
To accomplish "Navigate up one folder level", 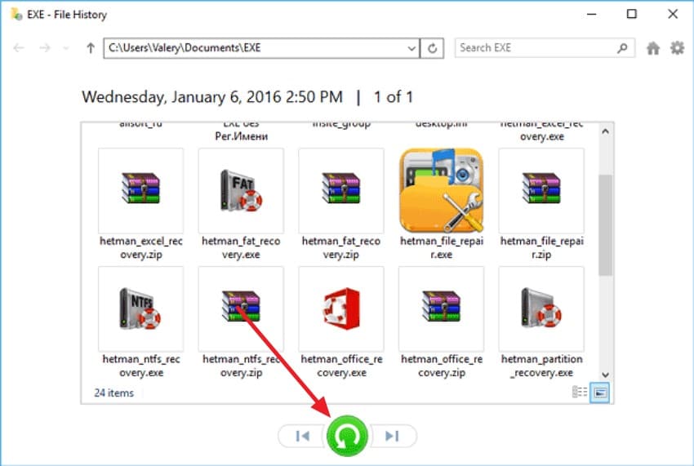I will click(x=91, y=48).
